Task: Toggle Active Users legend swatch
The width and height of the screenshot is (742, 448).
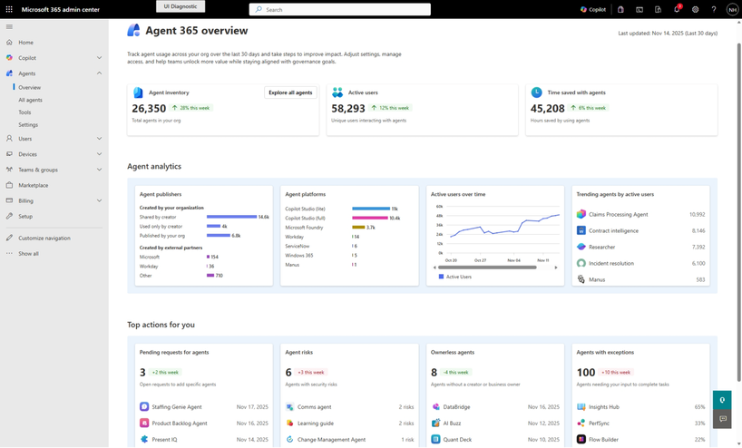Action: pyautogui.click(x=441, y=277)
